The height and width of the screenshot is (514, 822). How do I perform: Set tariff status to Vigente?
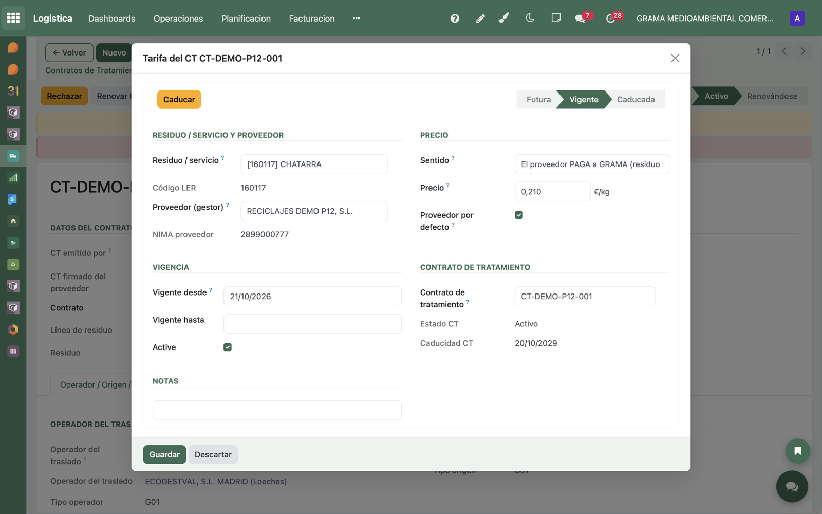(x=584, y=100)
